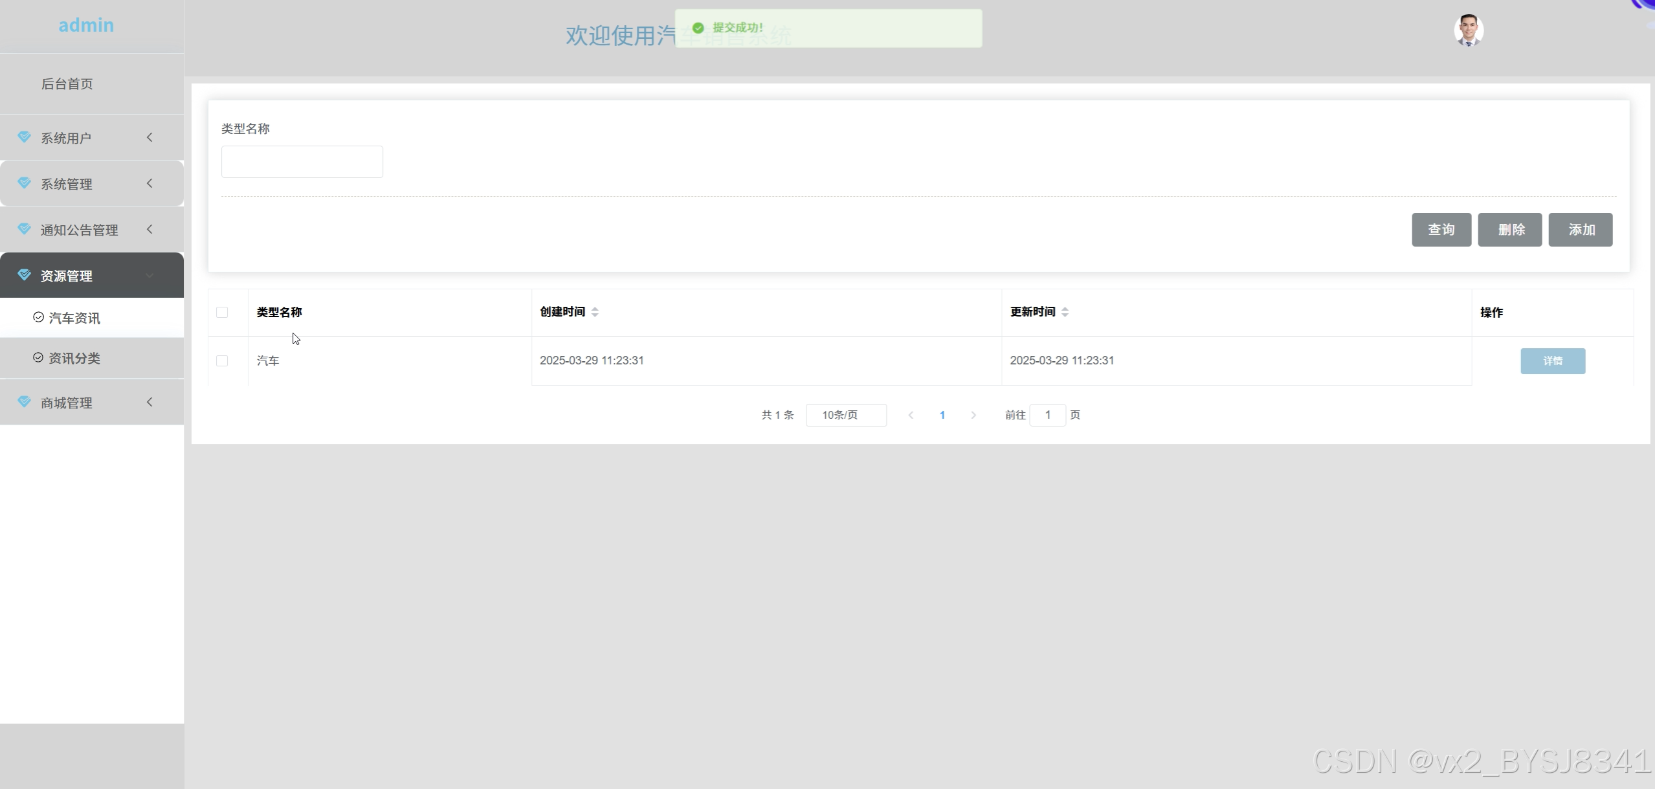The width and height of the screenshot is (1655, 789).
Task: Click the diamond icon beside 系统用户
Action: (x=25, y=137)
